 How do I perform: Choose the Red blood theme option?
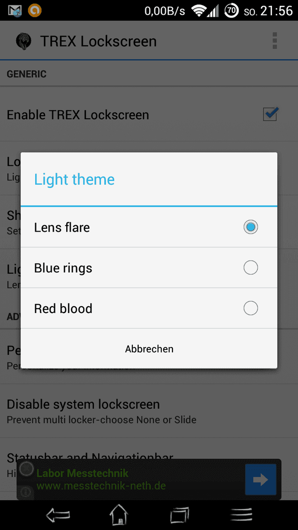[x=149, y=308]
